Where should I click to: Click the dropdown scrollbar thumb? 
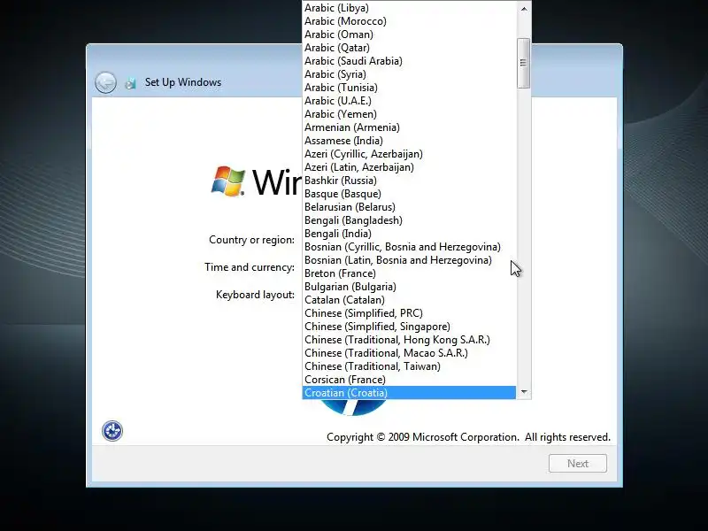click(x=523, y=63)
